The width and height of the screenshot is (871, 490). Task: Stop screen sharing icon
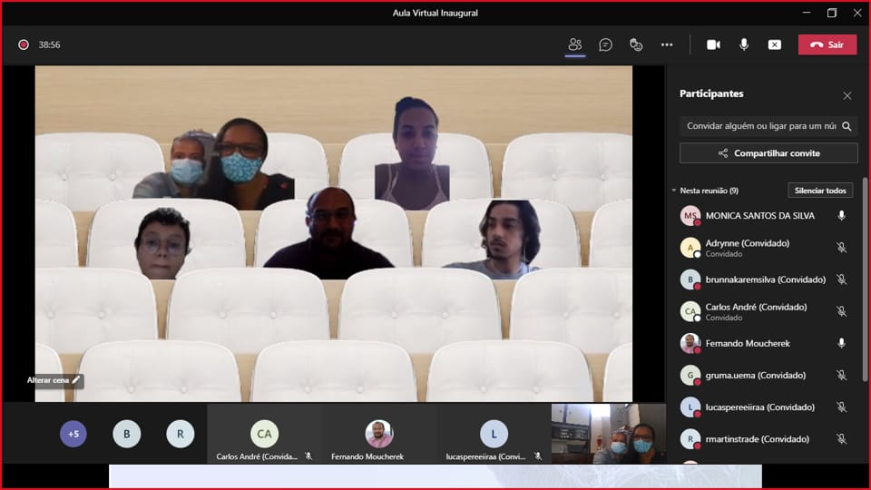coord(774,44)
